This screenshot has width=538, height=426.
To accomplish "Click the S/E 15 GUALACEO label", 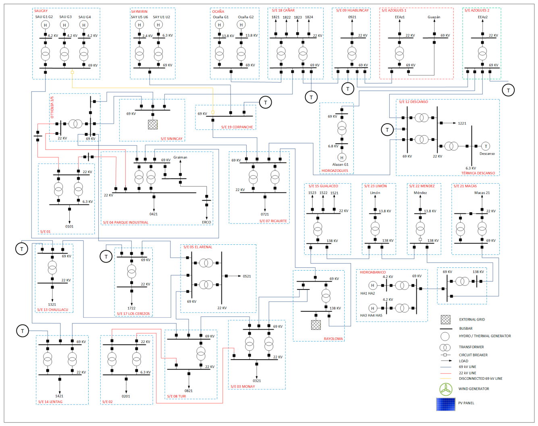I will pyautogui.click(x=323, y=186).
